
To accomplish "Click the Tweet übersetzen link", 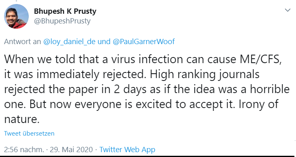I will point(29,134).
